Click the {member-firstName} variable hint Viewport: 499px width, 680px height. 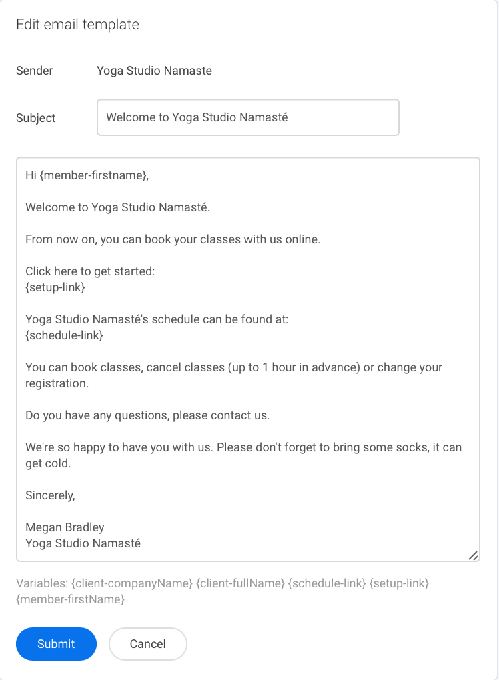pos(70,599)
